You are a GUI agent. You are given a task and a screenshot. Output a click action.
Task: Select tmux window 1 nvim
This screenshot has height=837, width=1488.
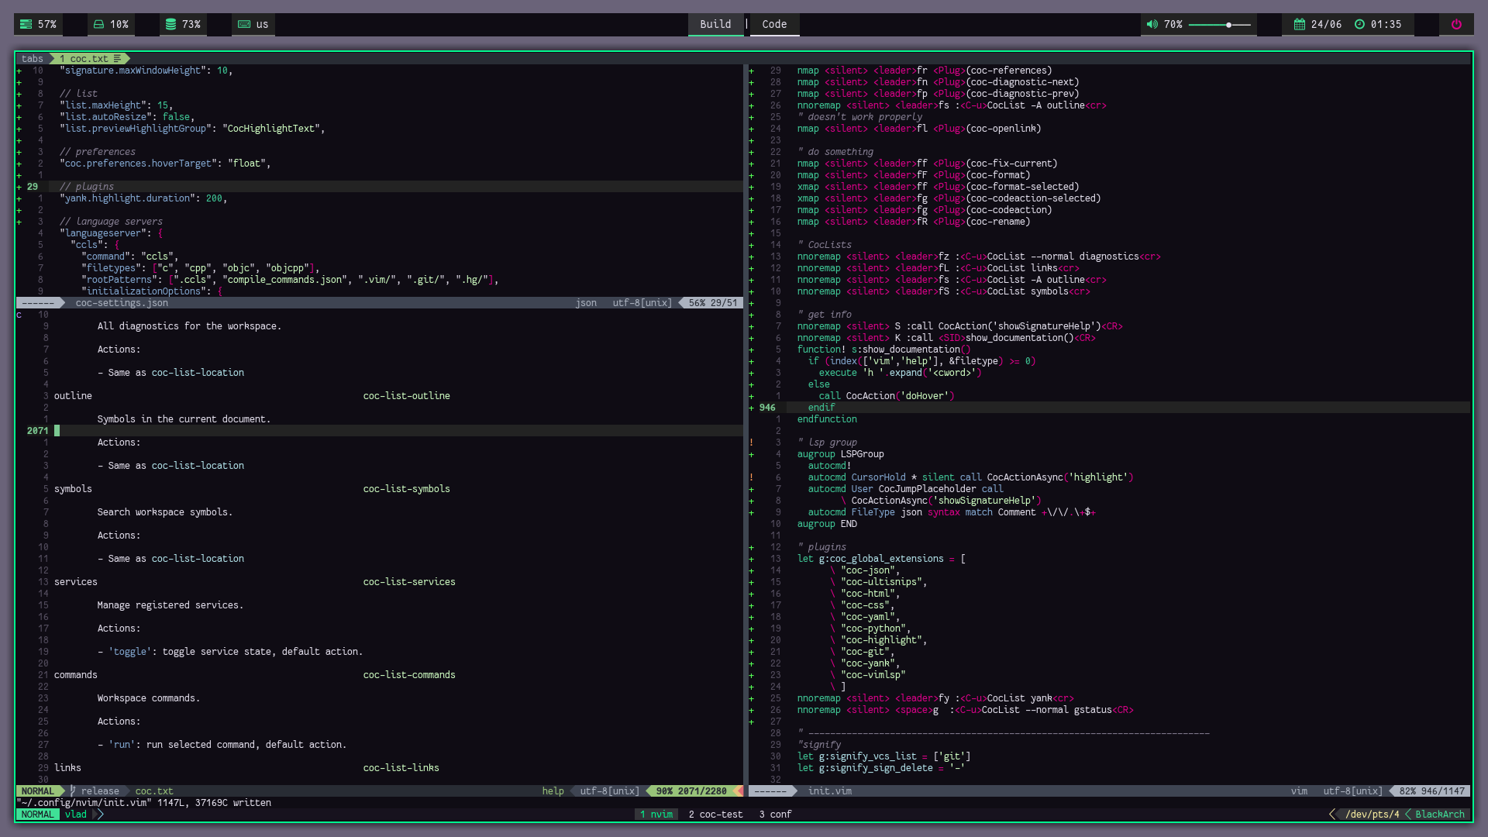[x=656, y=815]
